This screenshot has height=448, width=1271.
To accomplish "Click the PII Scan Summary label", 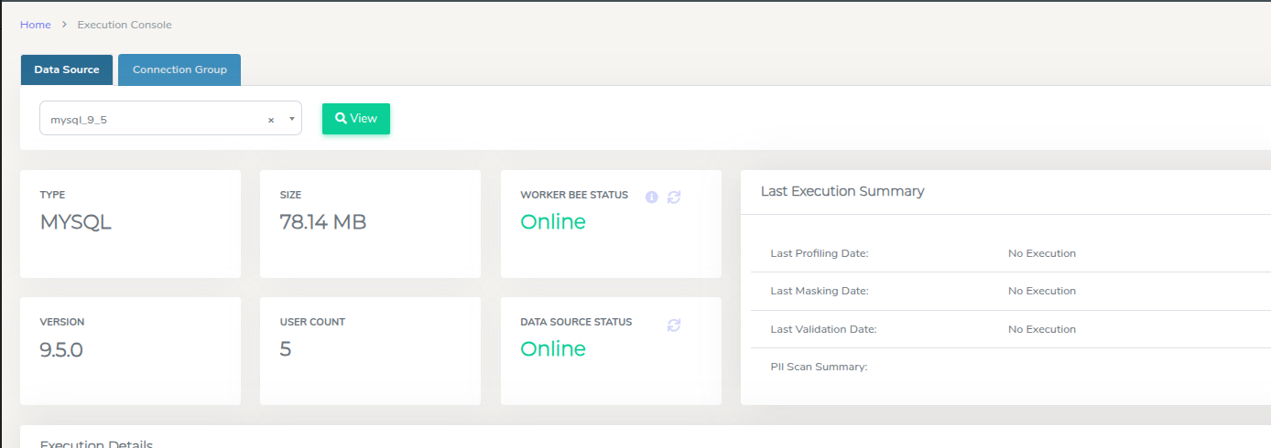I will click(x=819, y=367).
